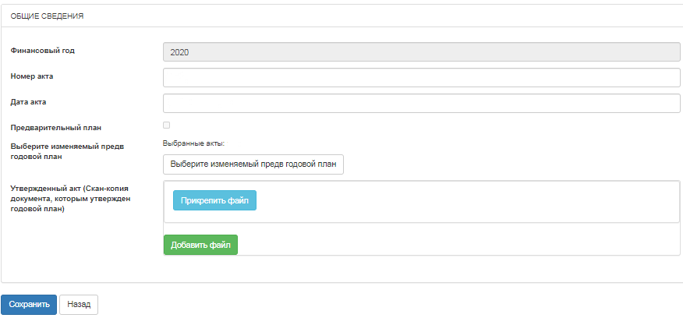Open the Выберите изменяемый предв годовой план button
The height and width of the screenshot is (318, 683).
253,164
